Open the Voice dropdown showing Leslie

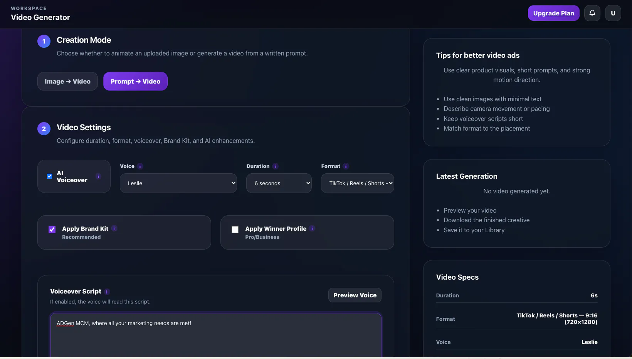(x=178, y=183)
